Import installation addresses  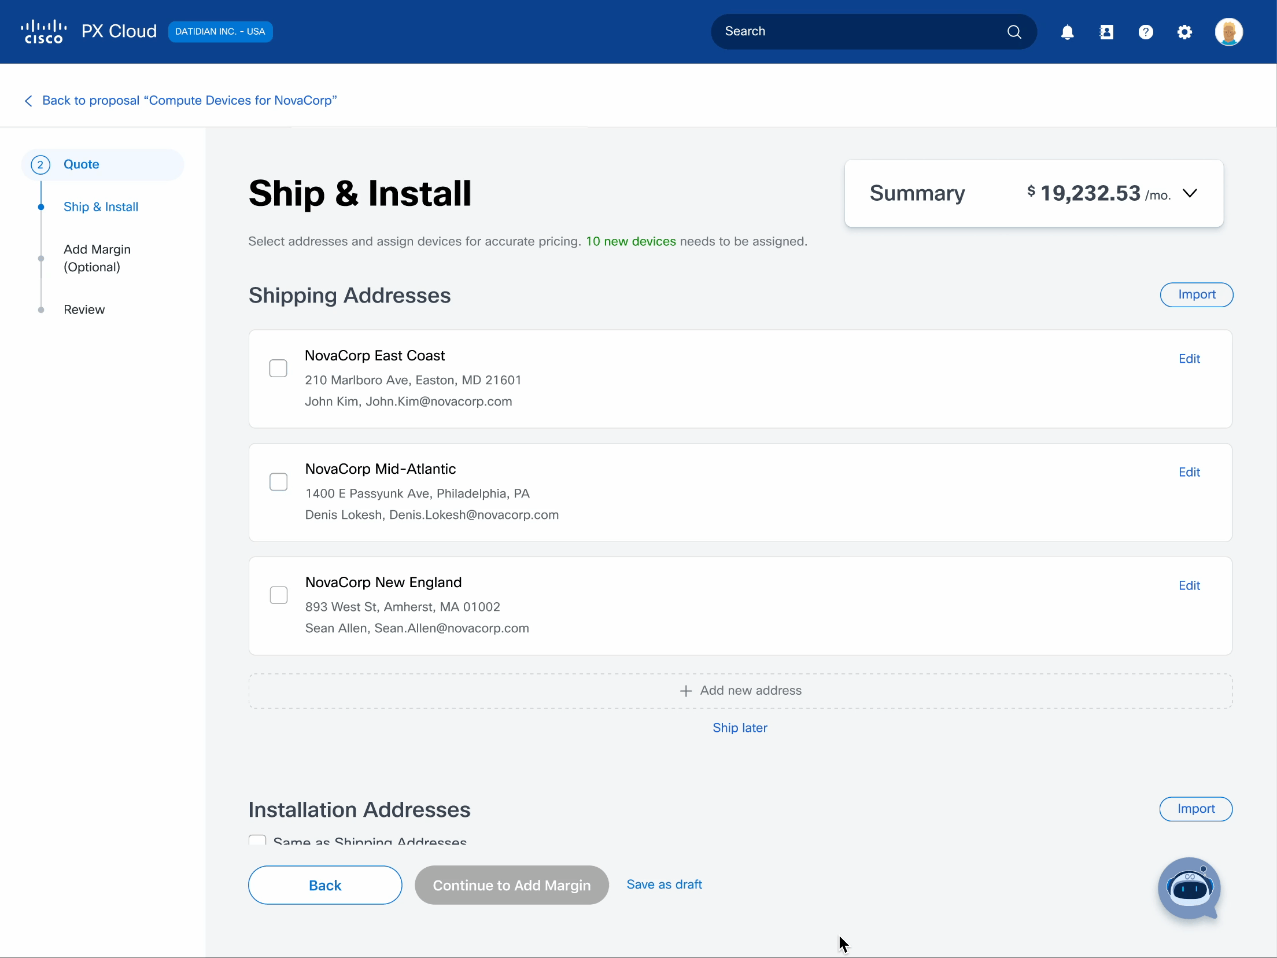[x=1196, y=809]
